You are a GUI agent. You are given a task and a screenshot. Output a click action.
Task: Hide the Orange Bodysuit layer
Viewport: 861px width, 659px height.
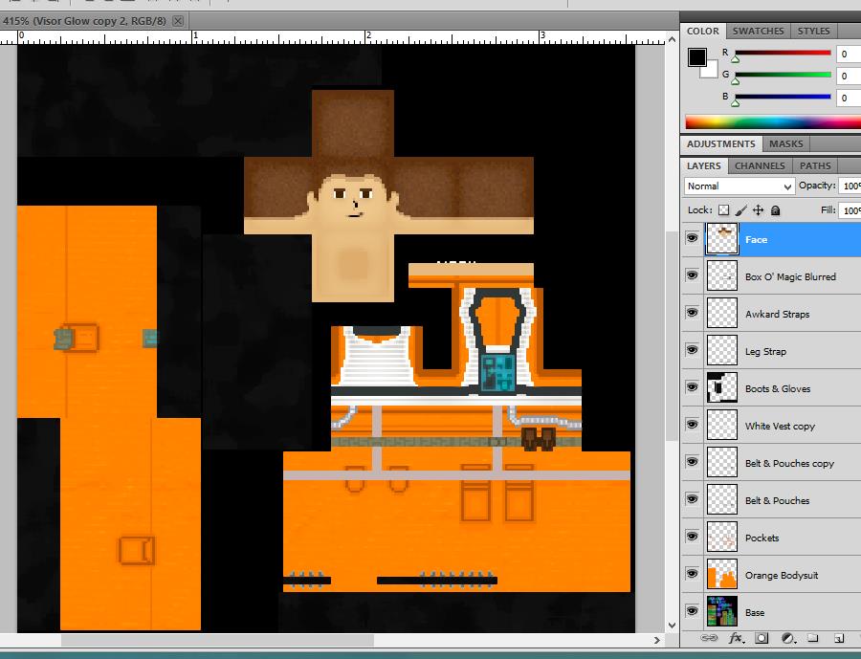692,575
